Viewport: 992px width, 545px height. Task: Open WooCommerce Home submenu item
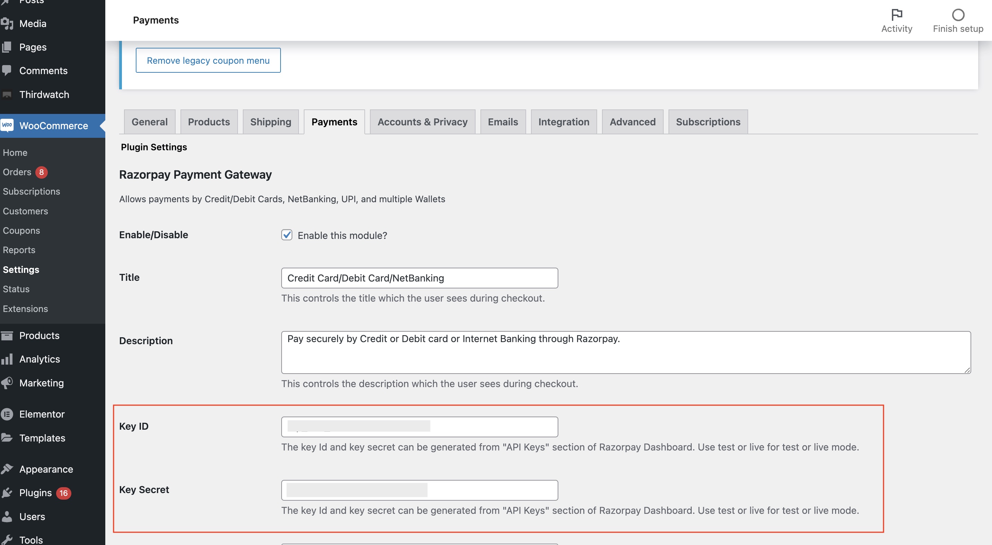[x=15, y=153]
